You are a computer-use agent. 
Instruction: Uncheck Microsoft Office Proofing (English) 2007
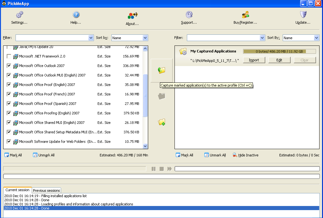(x=9, y=113)
